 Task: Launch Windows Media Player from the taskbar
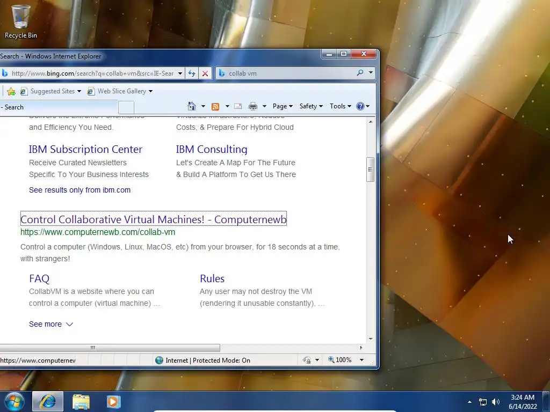coord(113,401)
